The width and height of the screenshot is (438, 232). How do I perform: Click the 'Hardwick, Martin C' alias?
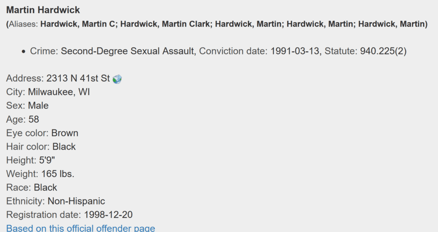[79, 24]
